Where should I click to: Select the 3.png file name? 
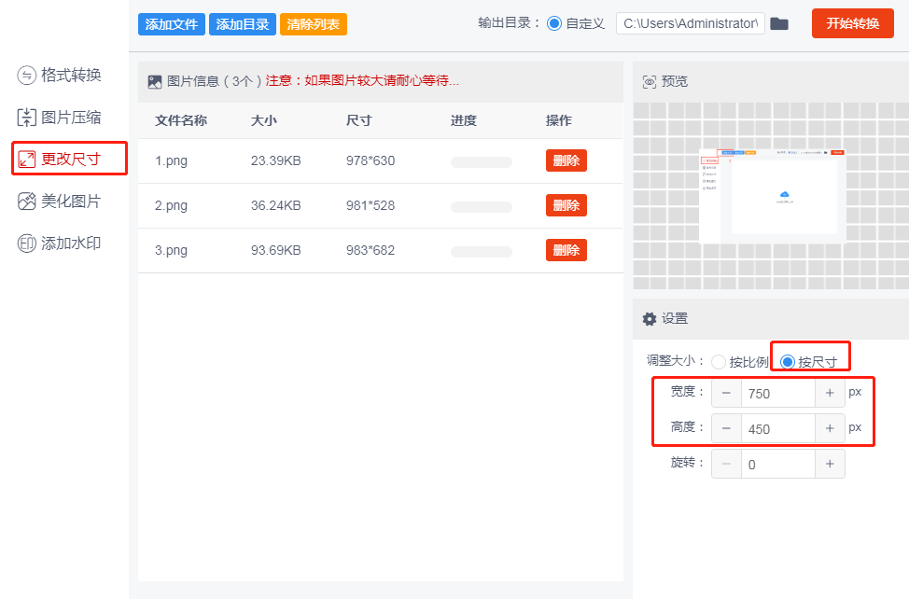pyautogui.click(x=171, y=251)
